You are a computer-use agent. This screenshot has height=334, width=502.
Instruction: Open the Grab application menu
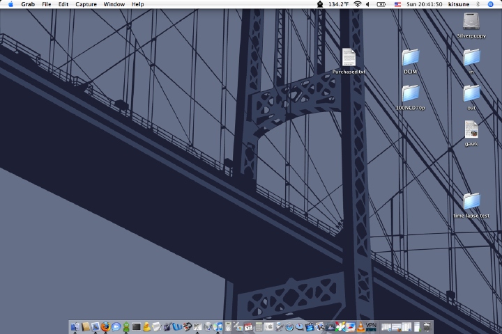28,4
